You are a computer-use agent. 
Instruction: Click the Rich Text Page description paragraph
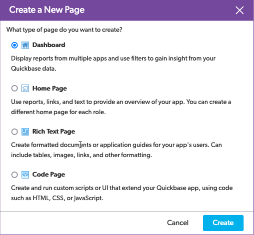[x=116, y=150]
